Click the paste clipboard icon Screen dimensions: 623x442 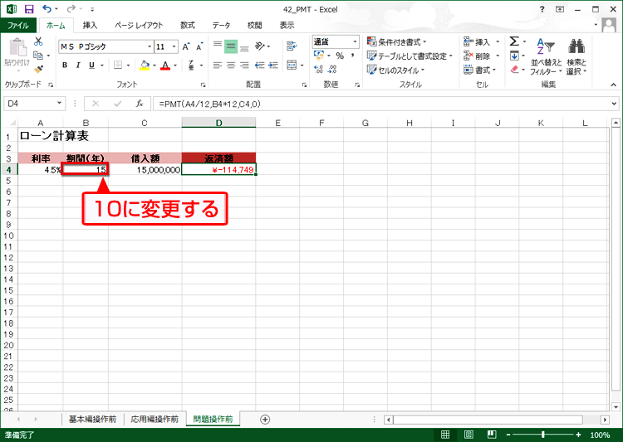(x=17, y=47)
